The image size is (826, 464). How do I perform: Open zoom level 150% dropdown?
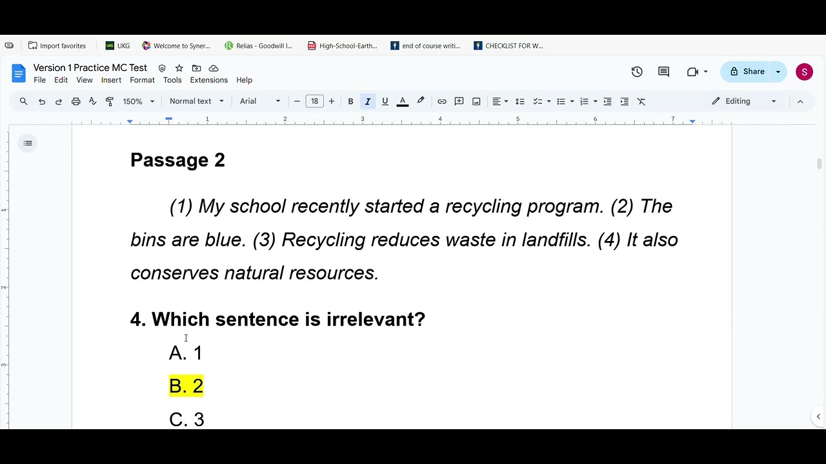(139, 101)
